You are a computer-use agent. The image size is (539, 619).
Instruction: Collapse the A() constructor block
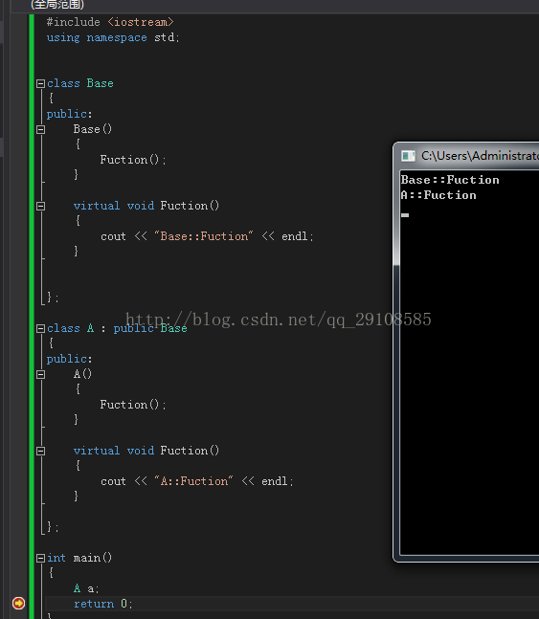(x=40, y=374)
